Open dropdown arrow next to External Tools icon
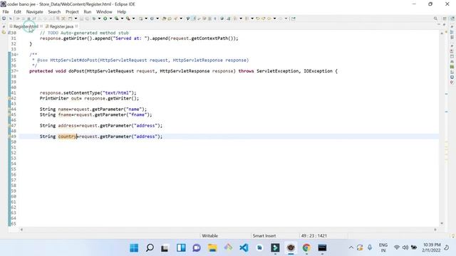The height and width of the screenshot is (256, 456). [133, 18]
